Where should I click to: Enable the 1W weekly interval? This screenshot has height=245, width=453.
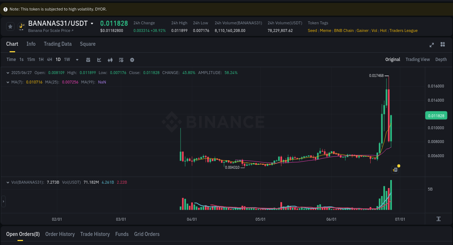(x=67, y=60)
